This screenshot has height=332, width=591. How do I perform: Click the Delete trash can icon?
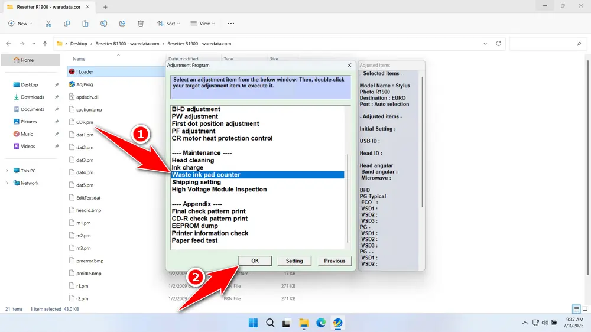(141, 24)
